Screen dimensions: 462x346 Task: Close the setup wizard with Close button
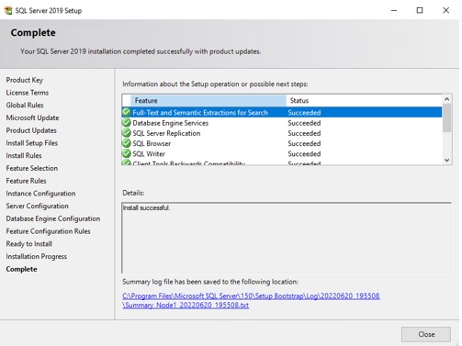point(426,334)
